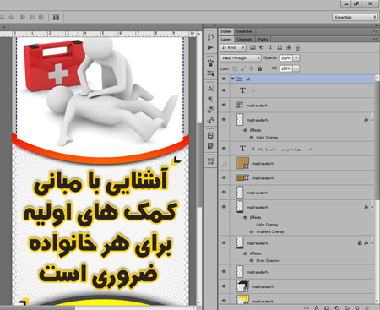Open the Fill slider arrow
Image resolution: width=380 pixels, height=310 pixels.
click(296, 68)
